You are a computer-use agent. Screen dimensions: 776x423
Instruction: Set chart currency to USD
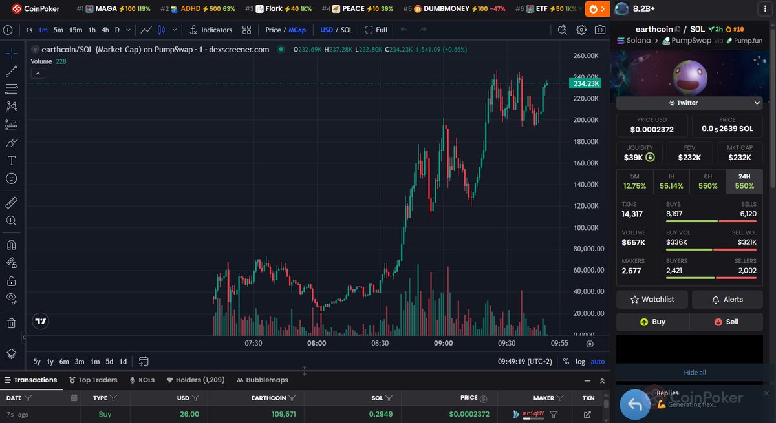click(327, 30)
